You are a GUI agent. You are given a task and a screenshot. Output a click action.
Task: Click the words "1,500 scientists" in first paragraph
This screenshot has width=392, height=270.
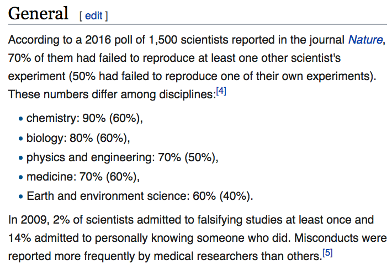[188, 40]
